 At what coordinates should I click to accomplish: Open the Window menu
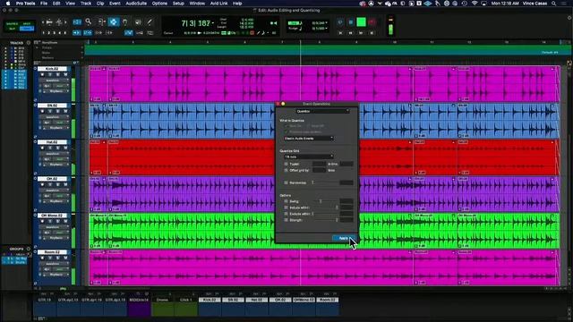[x=197, y=4]
